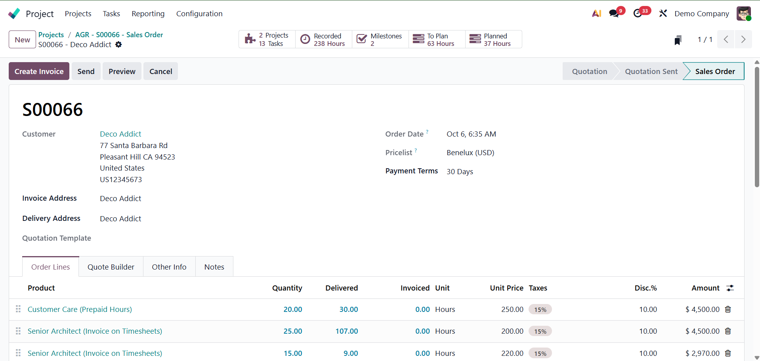Open the Demo Company switcher

pos(701,13)
